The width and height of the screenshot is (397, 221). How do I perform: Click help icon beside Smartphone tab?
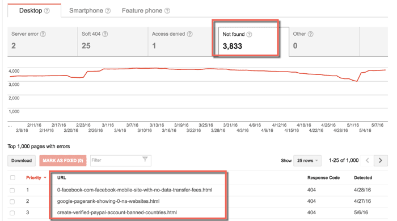click(x=108, y=11)
